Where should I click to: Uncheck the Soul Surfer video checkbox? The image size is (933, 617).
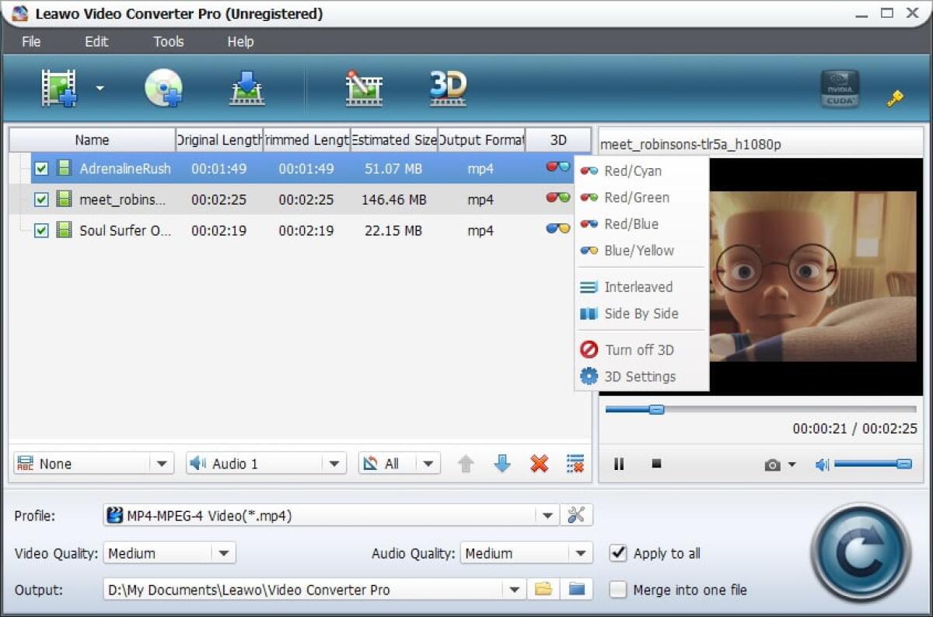point(41,230)
